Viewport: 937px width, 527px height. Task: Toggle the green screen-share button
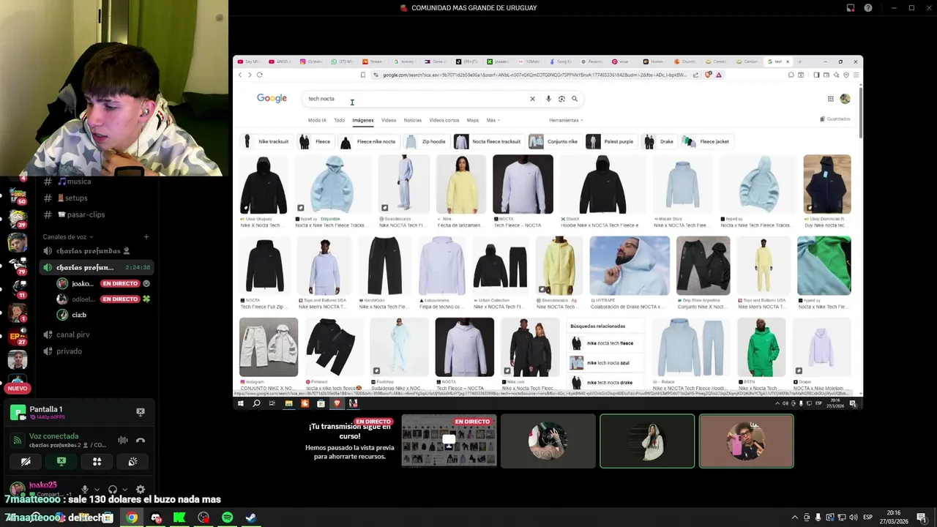pyautogui.click(x=61, y=462)
